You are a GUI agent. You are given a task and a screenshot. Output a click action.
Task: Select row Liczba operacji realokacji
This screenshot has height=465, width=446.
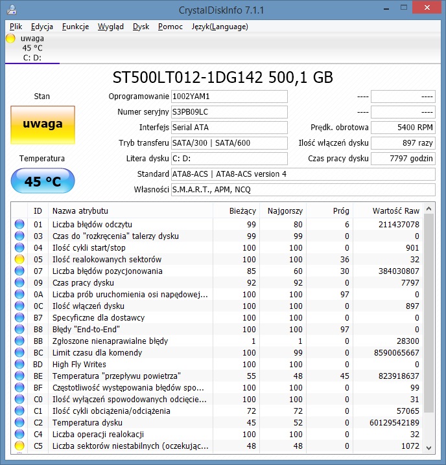coord(217,434)
